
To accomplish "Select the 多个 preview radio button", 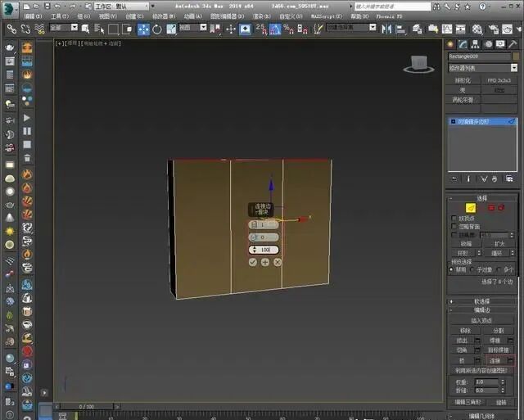I will click(x=499, y=269).
